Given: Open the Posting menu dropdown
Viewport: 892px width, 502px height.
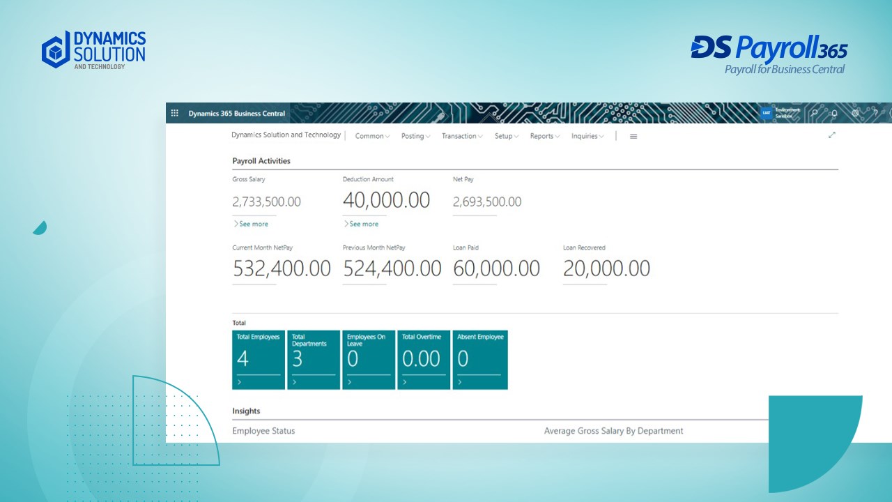Looking at the screenshot, I should point(416,137).
